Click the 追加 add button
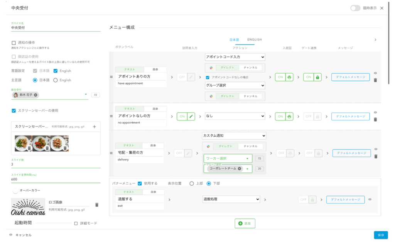Viewport: 395px width, 242px height. click(x=245, y=224)
